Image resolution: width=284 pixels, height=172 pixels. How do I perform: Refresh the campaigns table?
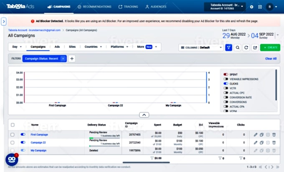pos(246,48)
